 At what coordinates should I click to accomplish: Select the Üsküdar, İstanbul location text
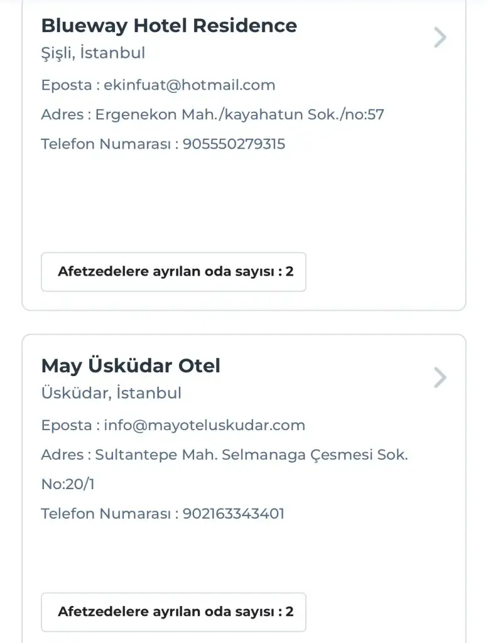pos(111,394)
